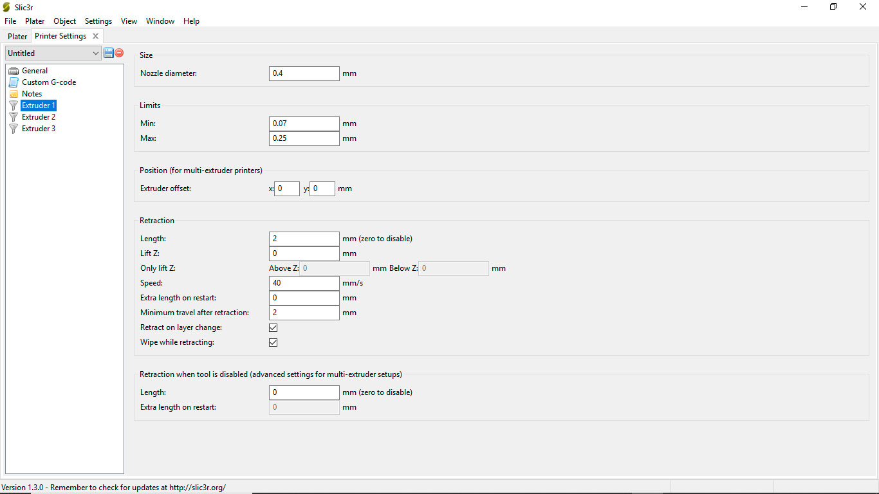The height and width of the screenshot is (494, 879).
Task: Click the Notes section icon
Action: [14, 94]
